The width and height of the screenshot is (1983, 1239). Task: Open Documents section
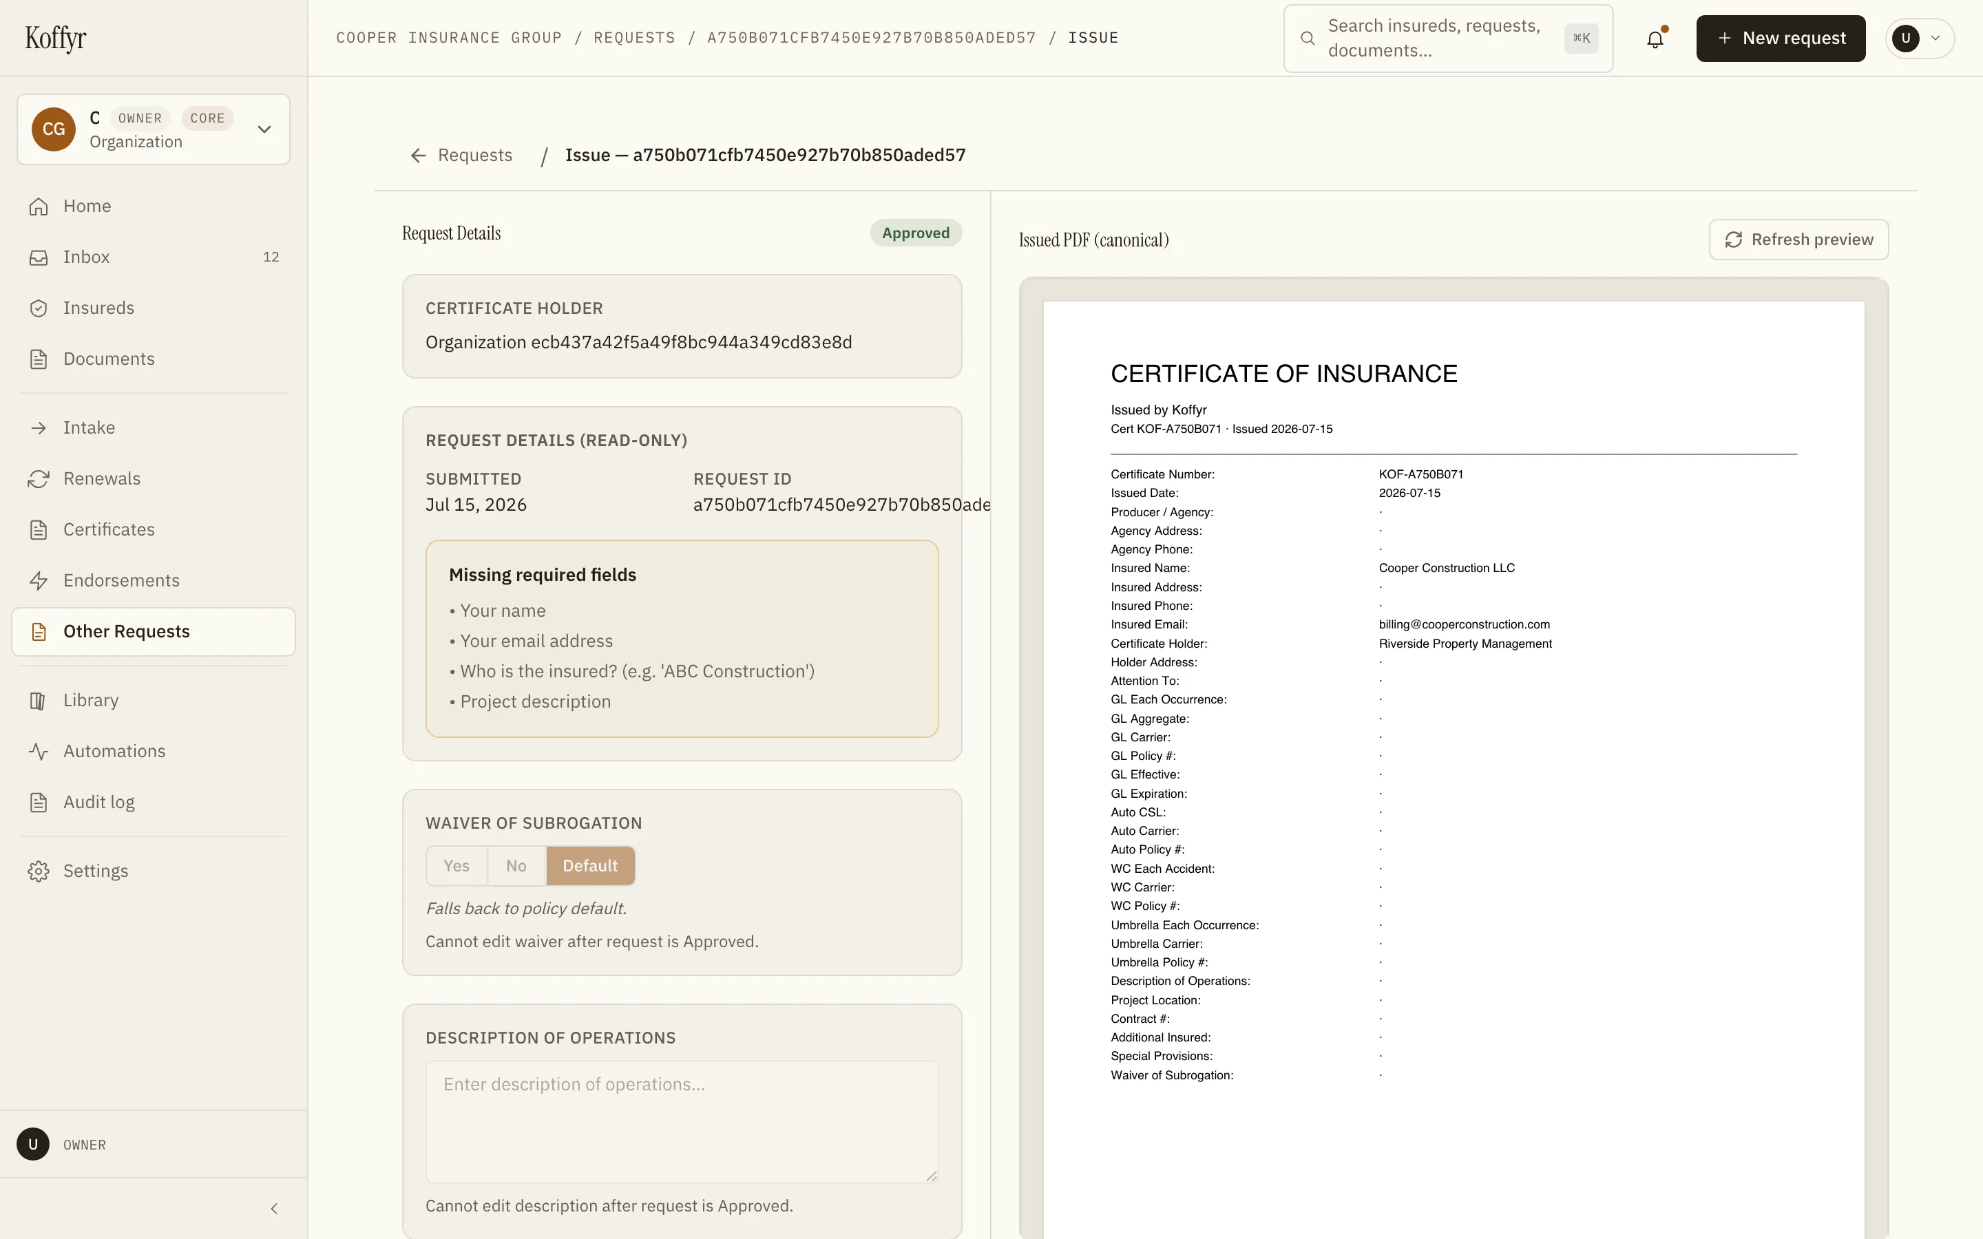tap(154, 359)
